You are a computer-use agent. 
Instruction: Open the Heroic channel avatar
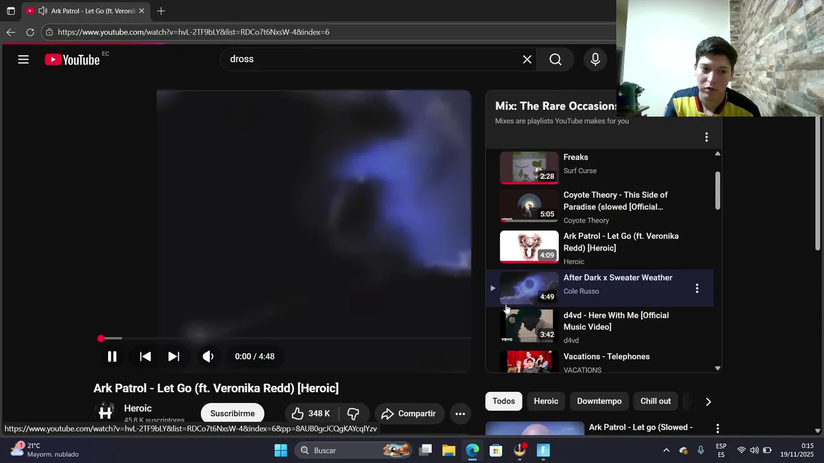(x=106, y=412)
